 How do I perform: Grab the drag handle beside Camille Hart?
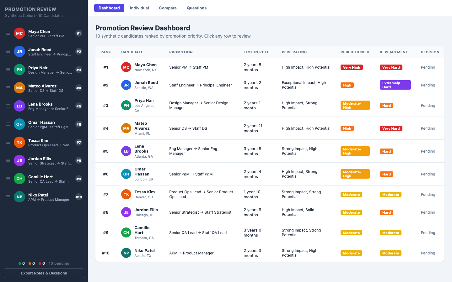8,179
